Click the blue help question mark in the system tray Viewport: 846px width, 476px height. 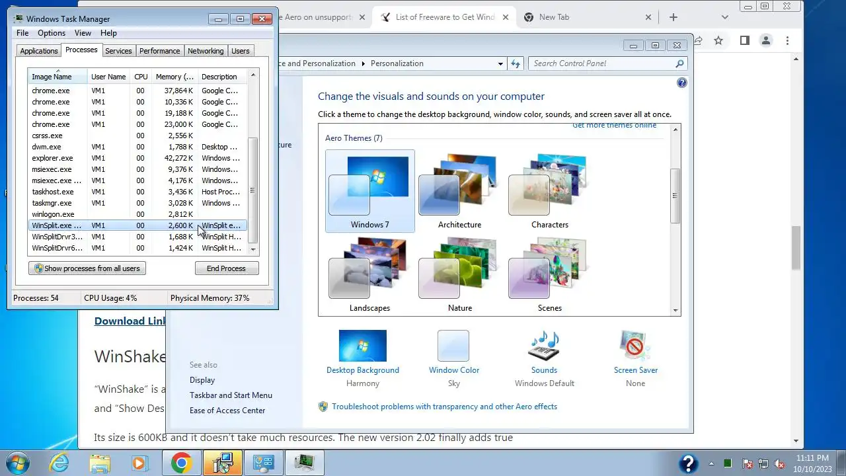pos(688,463)
